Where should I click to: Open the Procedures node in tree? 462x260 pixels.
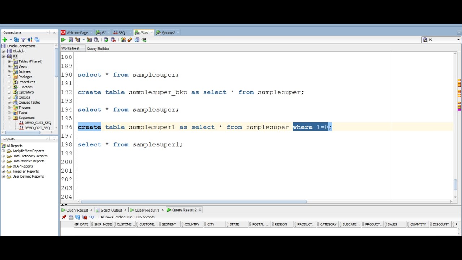(x=27, y=82)
